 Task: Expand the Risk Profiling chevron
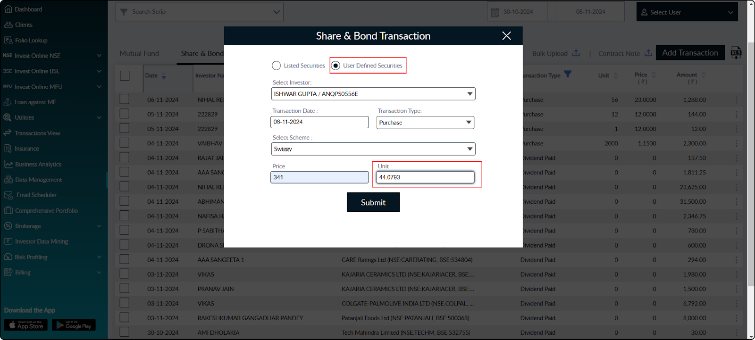coord(99,257)
